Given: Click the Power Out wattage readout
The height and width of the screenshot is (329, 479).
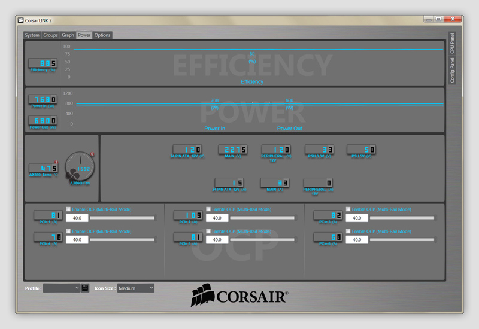Looking at the screenshot, I should click(x=43, y=120).
